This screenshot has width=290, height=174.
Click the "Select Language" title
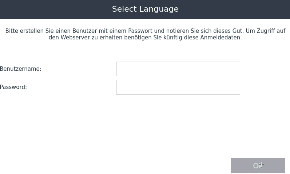coord(145,9)
